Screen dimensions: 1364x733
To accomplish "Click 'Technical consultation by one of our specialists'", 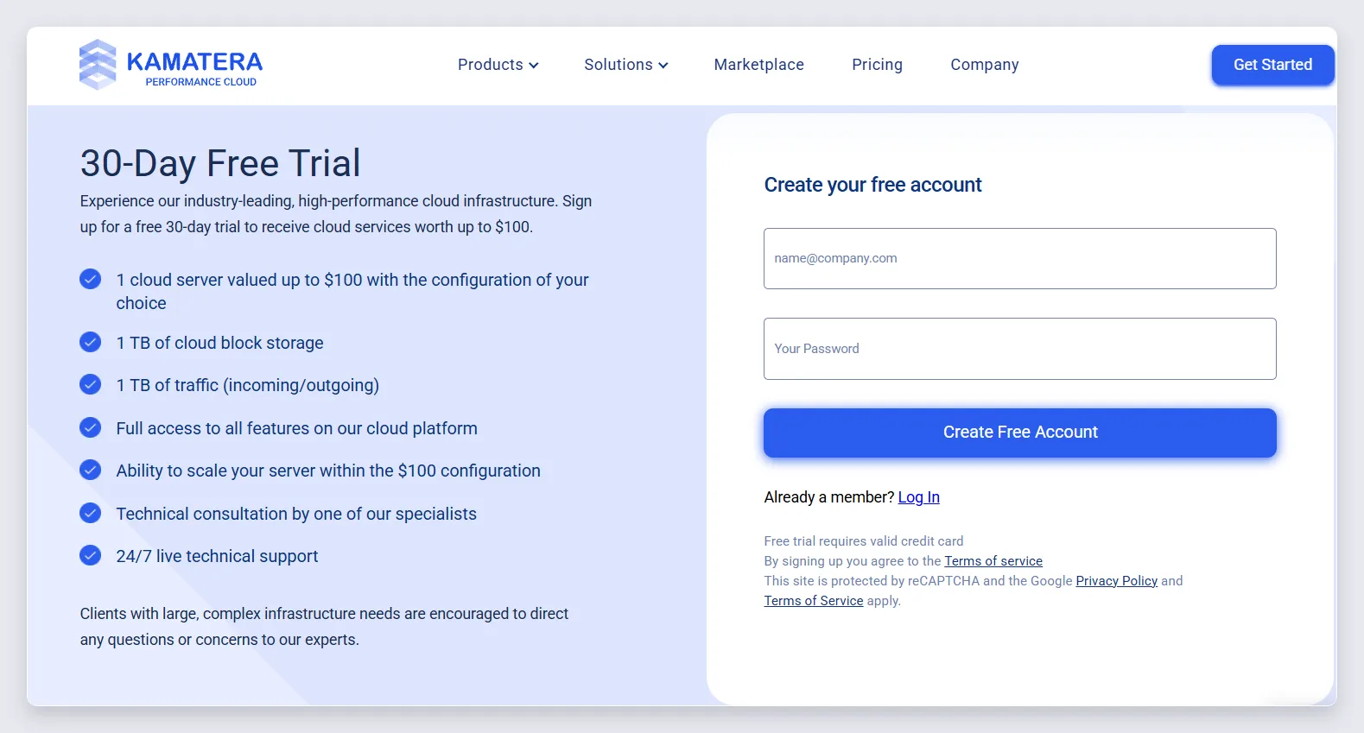I will [x=296, y=514].
